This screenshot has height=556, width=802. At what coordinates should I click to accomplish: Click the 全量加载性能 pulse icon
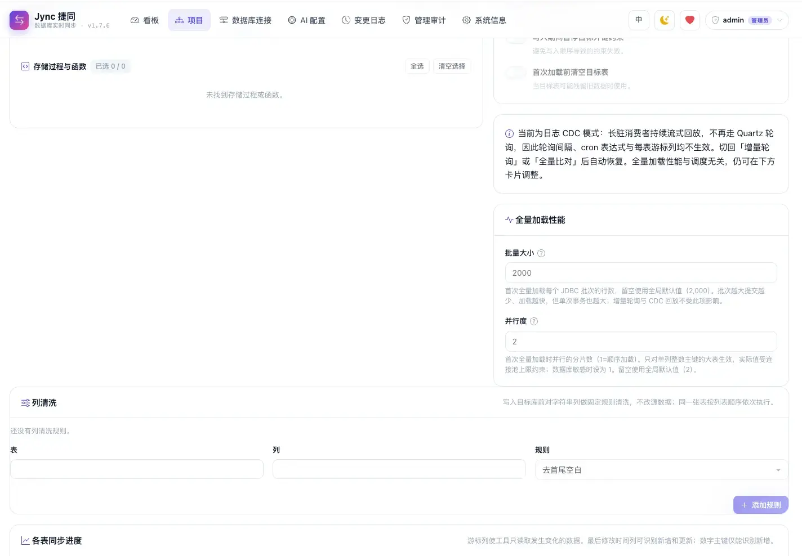pos(509,220)
